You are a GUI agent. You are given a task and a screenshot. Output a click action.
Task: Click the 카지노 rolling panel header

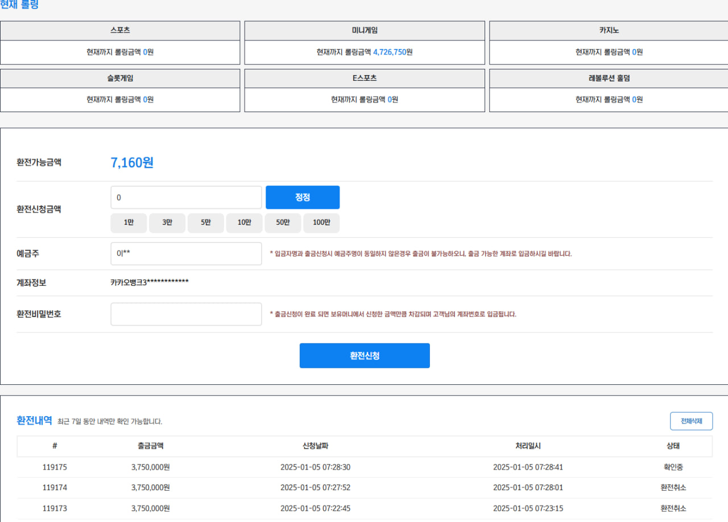click(609, 31)
